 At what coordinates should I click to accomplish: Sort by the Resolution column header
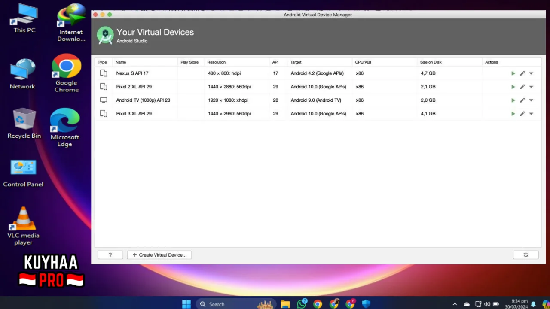tap(237, 62)
